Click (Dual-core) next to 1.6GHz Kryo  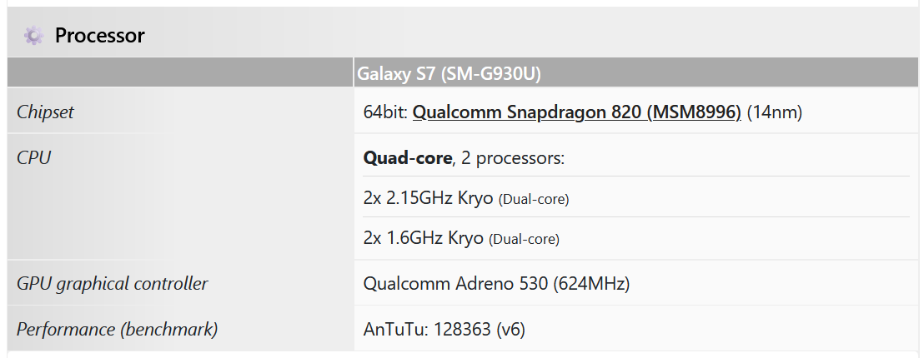point(524,239)
